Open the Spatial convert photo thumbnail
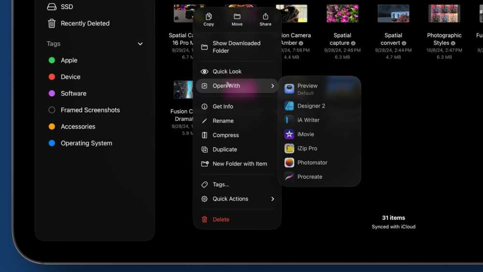 pyautogui.click(x=393, y=13)
